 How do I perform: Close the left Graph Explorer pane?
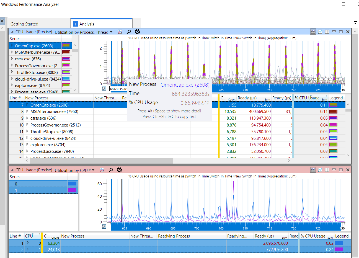(2, 21)
